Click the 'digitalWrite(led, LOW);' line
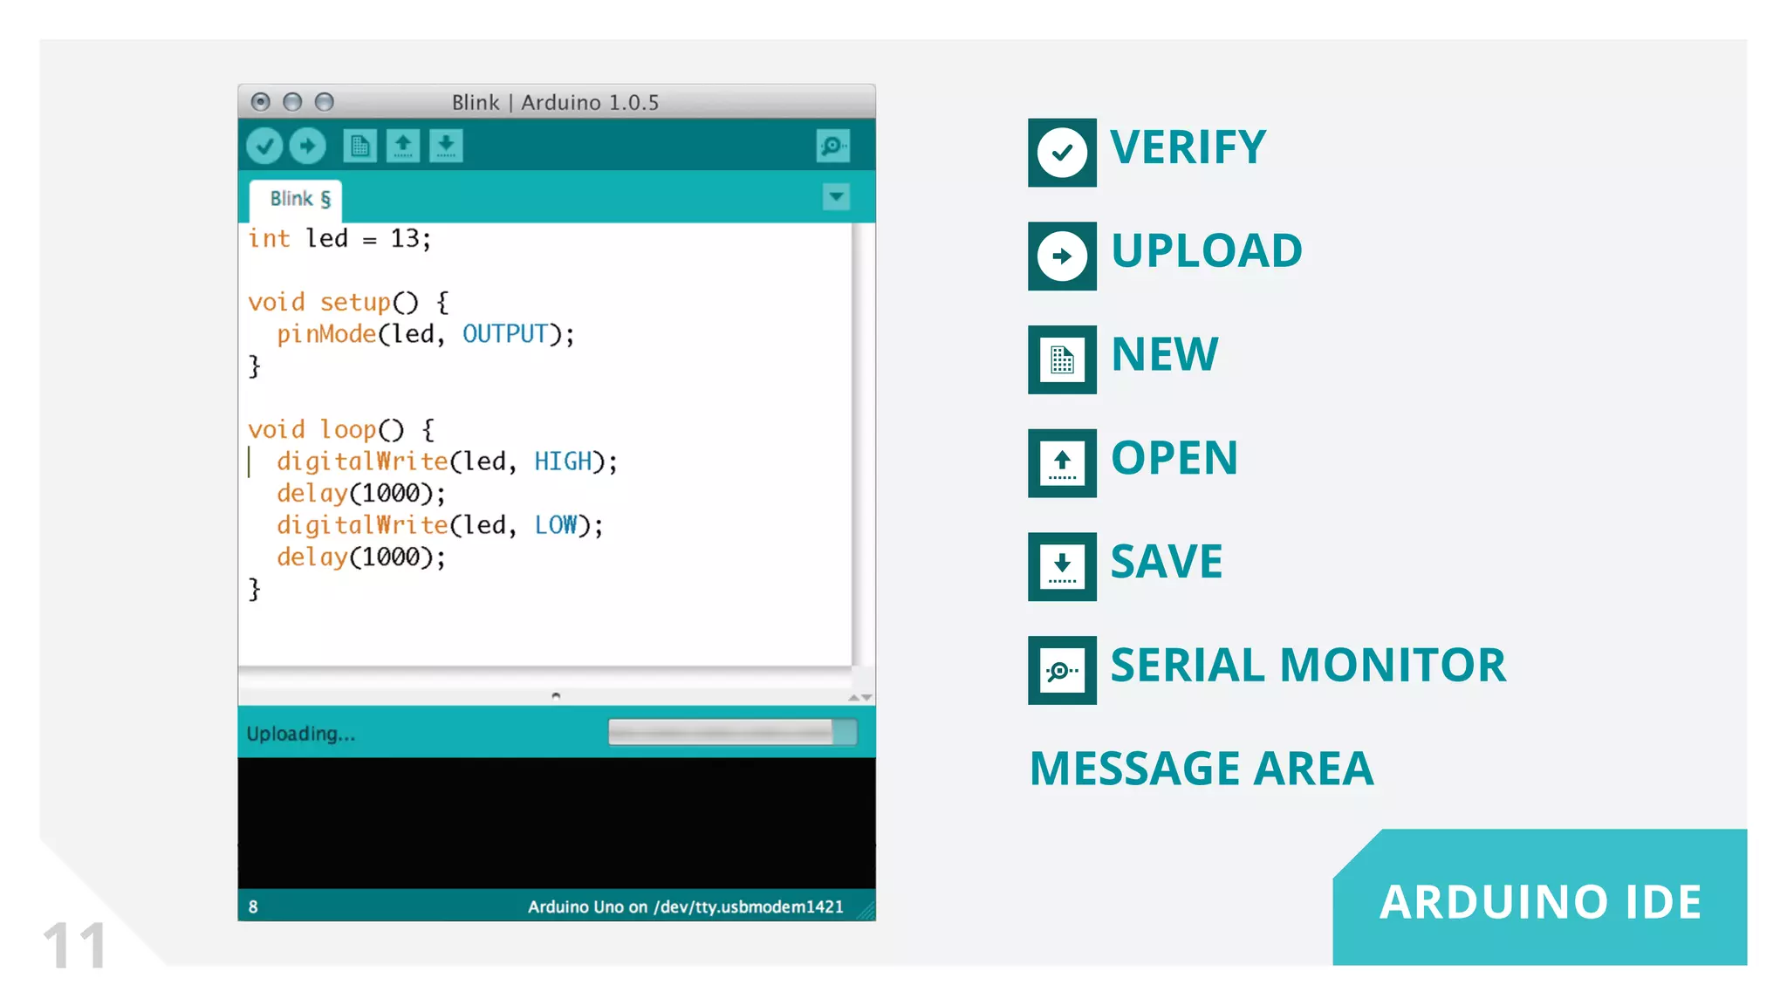The width and height of the screenshot is (1787, 1005). point(440,525)
